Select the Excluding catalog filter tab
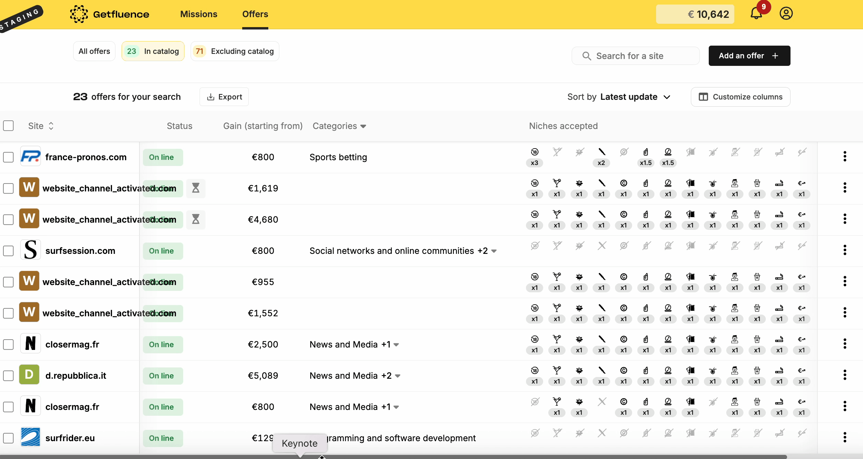 [x=235, y=51]
